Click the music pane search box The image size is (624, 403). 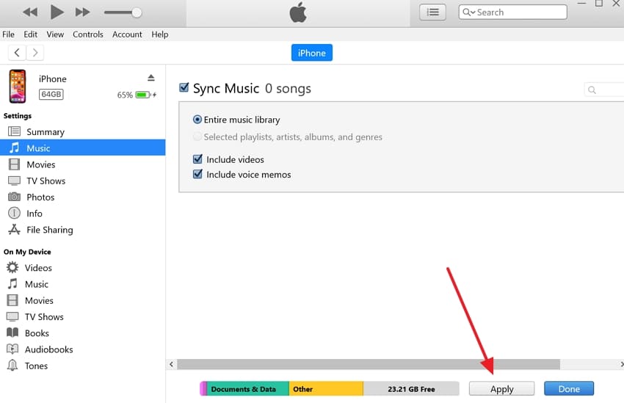point(603,90)
